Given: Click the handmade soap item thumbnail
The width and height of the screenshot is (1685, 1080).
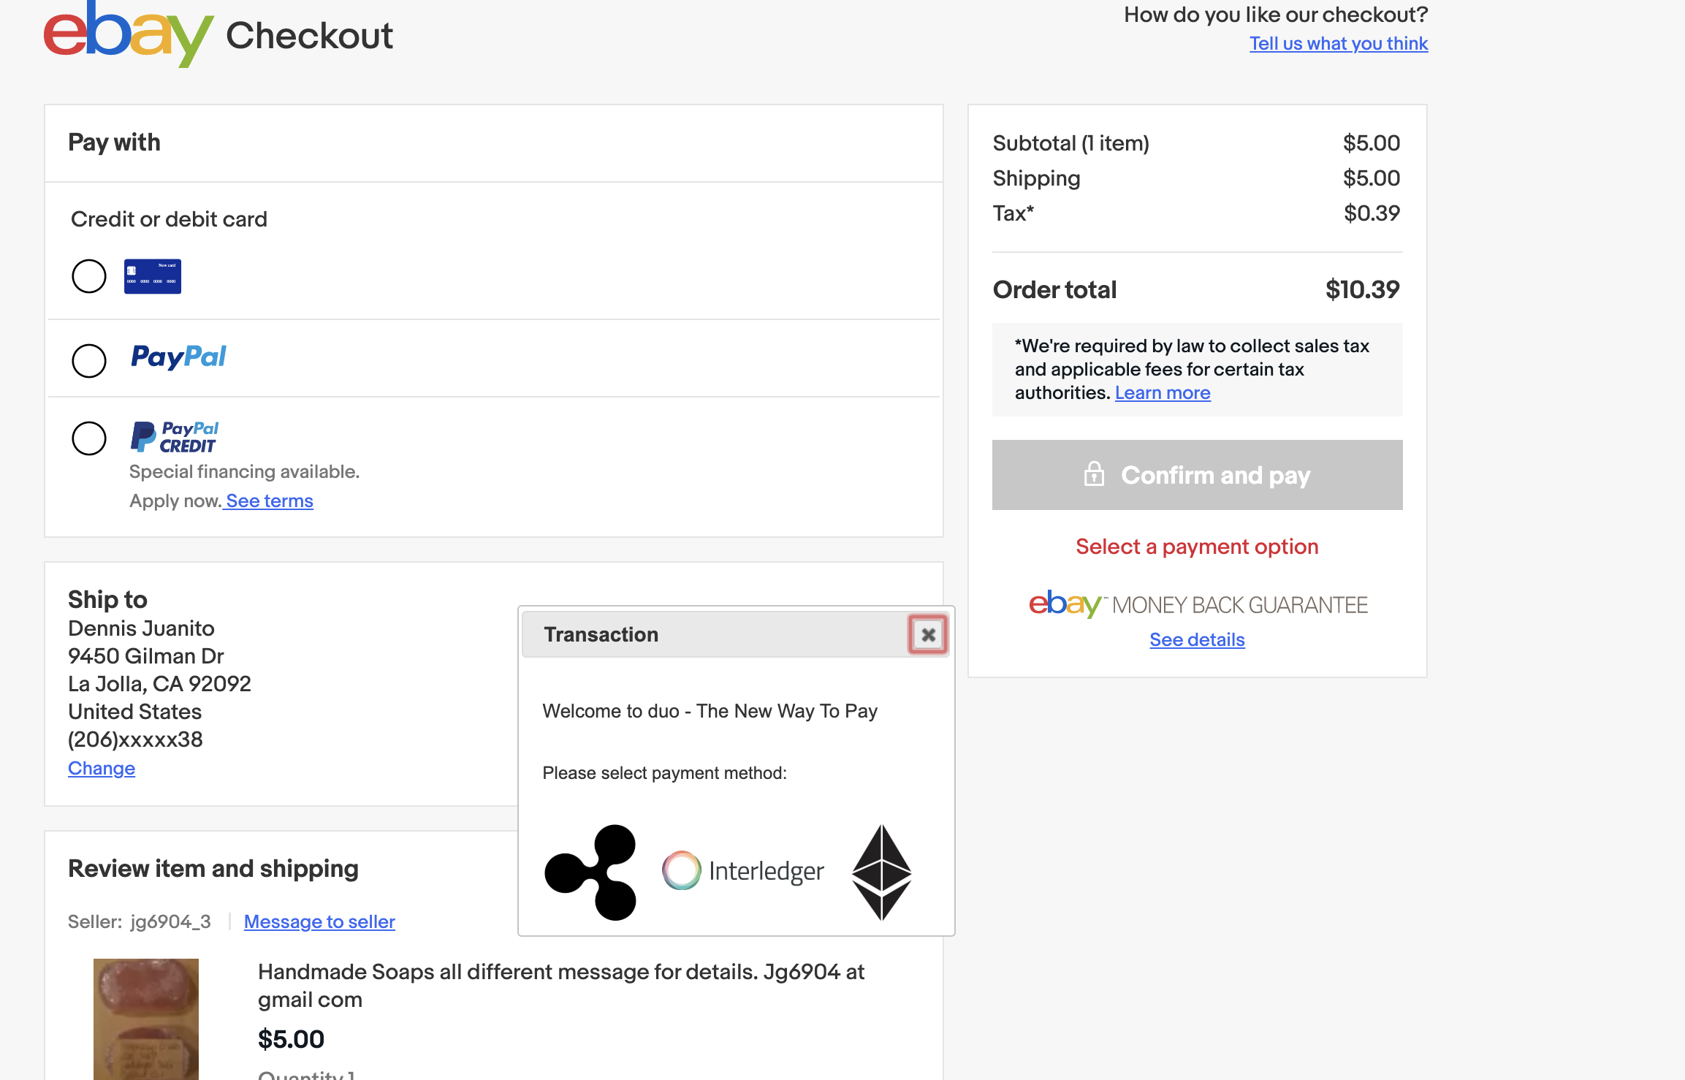Looking at the screenshot, I should 146,1019.
